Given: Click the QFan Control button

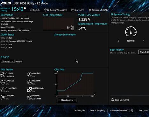Looking at the screenshot, I should tap(67, 100).
